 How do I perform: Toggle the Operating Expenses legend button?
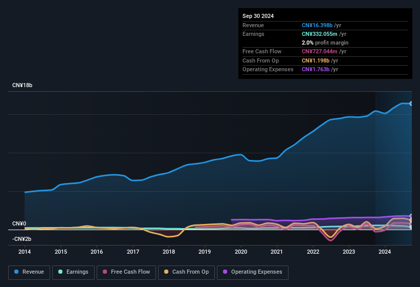[253, 273]
